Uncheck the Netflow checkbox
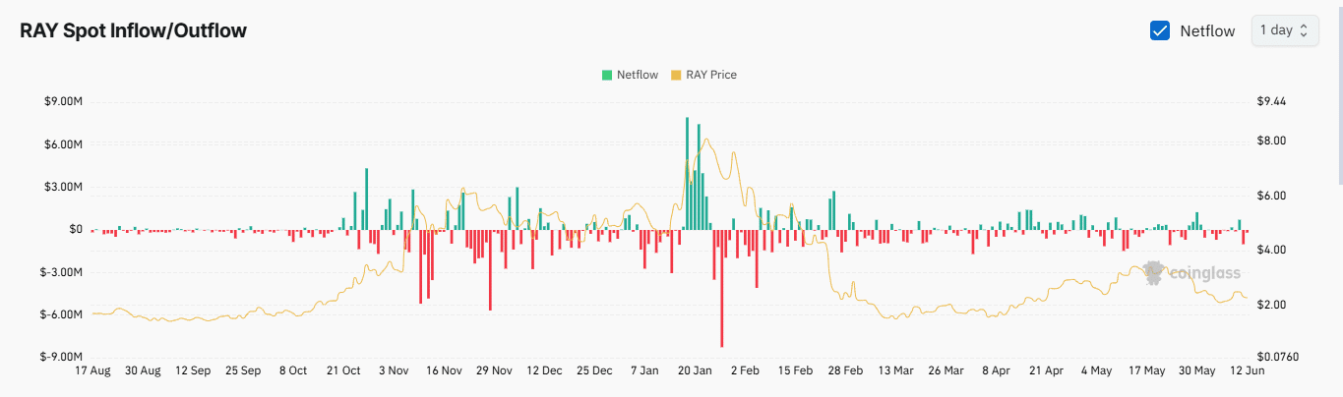The image size is (1343, 397). tap(1160, 30)
